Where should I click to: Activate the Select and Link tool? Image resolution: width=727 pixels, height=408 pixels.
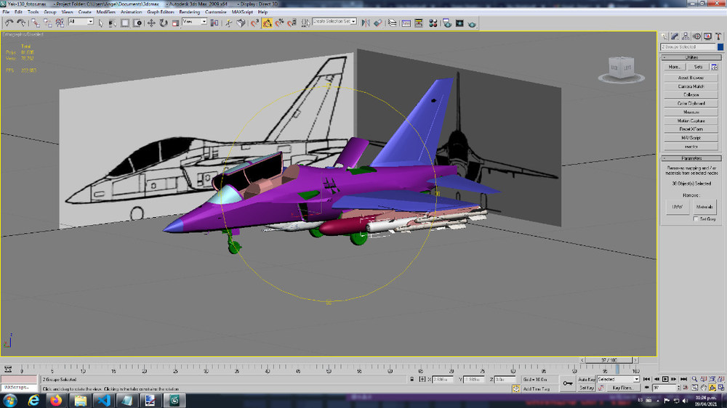36,23
